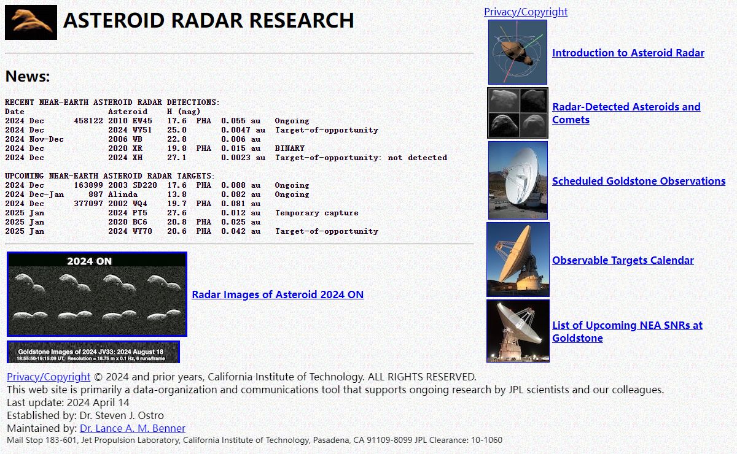
Task: Click the Observable Targets Calendar antenna image
Action: coord(517,260)
